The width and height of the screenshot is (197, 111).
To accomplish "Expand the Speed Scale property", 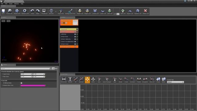I will point(2,74).
